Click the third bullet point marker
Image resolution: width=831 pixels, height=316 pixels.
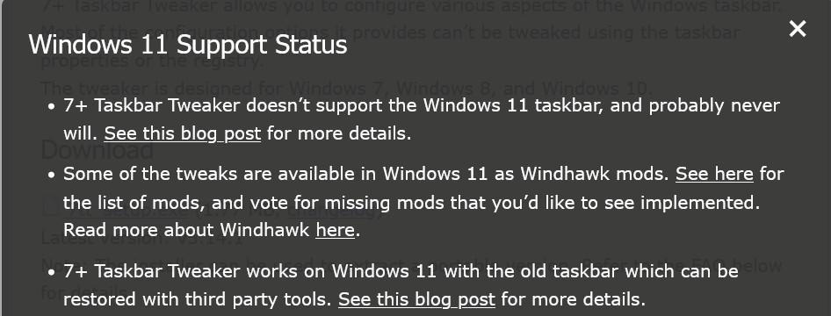pos(52,273)
